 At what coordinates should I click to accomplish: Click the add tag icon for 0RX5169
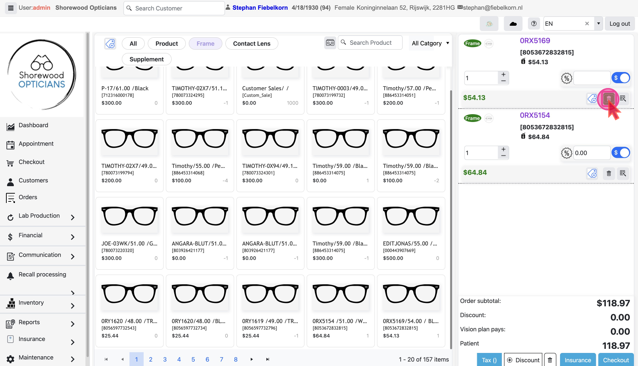coord(592,98)
